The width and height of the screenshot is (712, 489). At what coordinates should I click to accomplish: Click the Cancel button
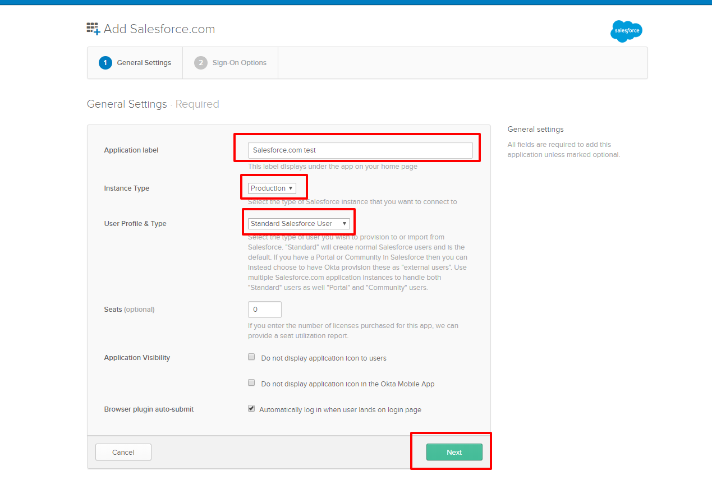(x=123, y=452)
